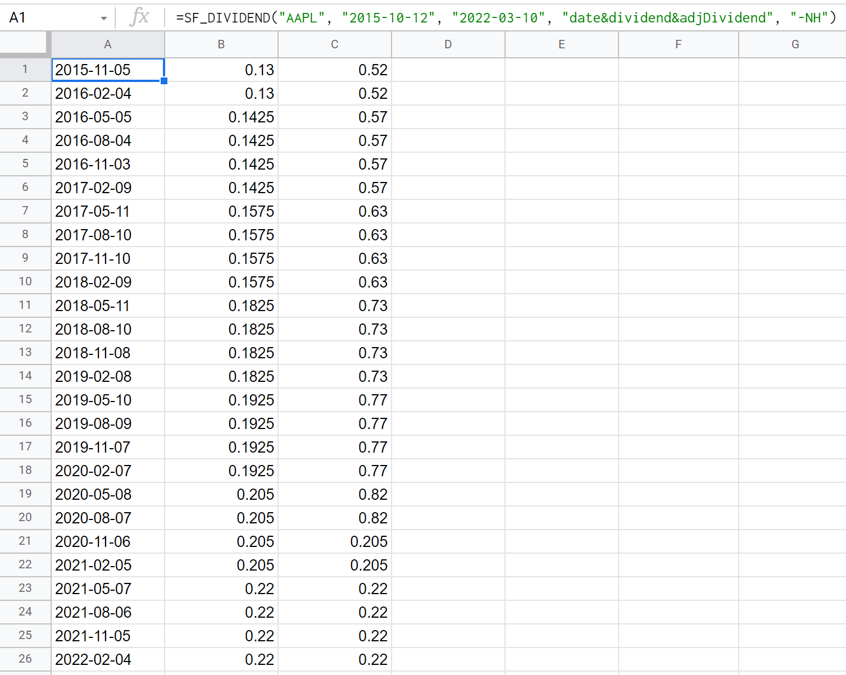Click adjusted dividend 0.52 in row 2

click(335, 93)
